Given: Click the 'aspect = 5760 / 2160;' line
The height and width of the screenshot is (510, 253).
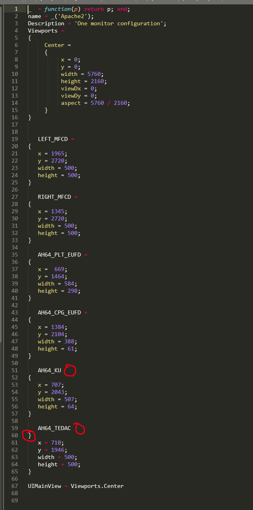Looking at the screenshot, I should click(x=96, y=103).
